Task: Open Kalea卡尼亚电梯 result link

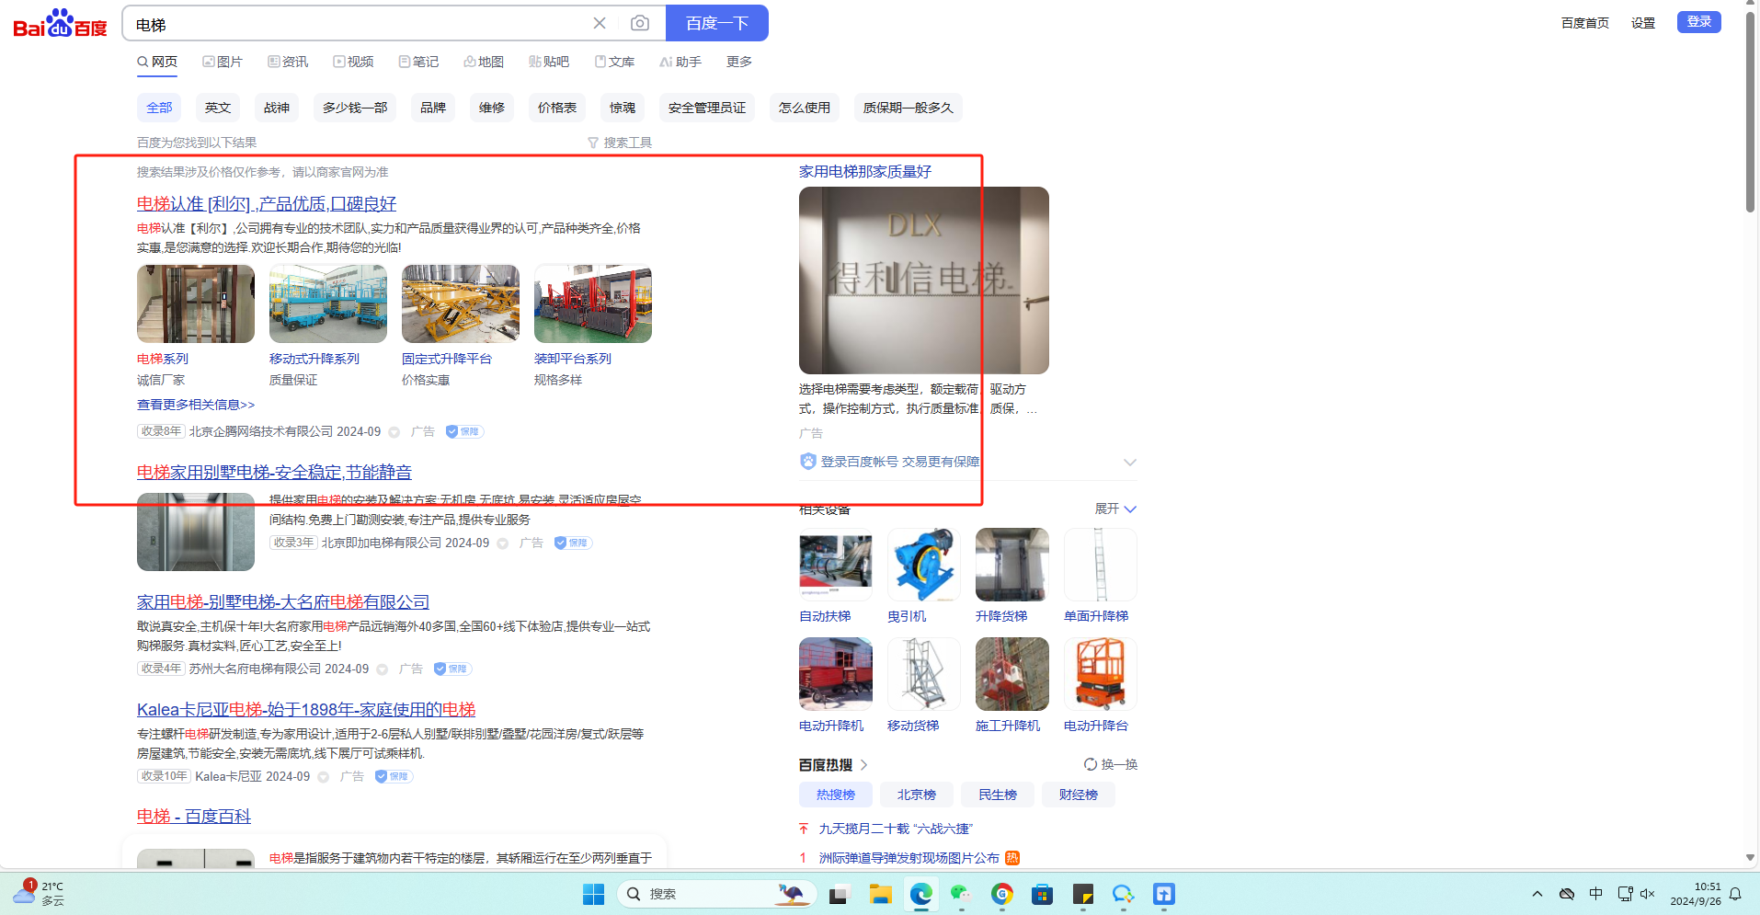Action: point(306,710)
